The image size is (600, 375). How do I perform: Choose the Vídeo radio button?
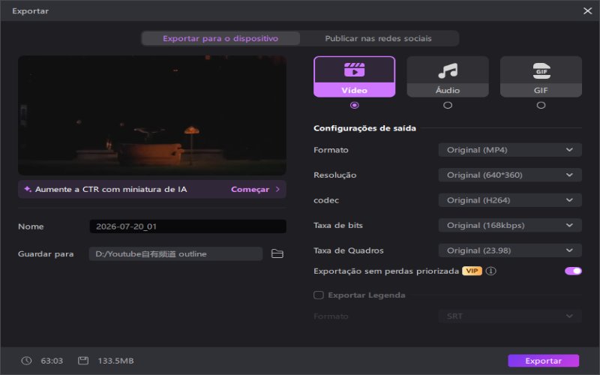pos(354,105)
